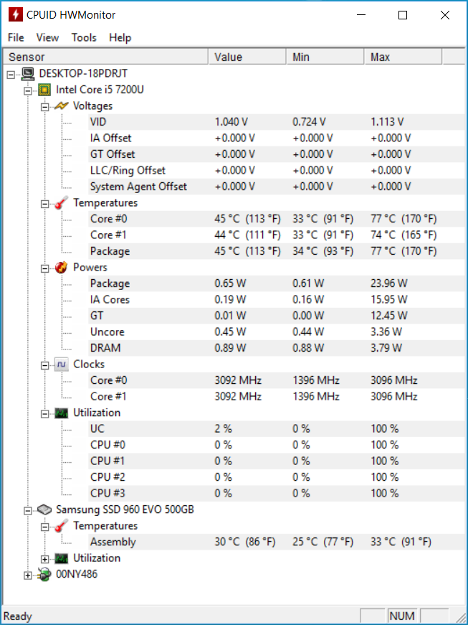
Task: Open the View menu
Action: (x=47, y=37)
